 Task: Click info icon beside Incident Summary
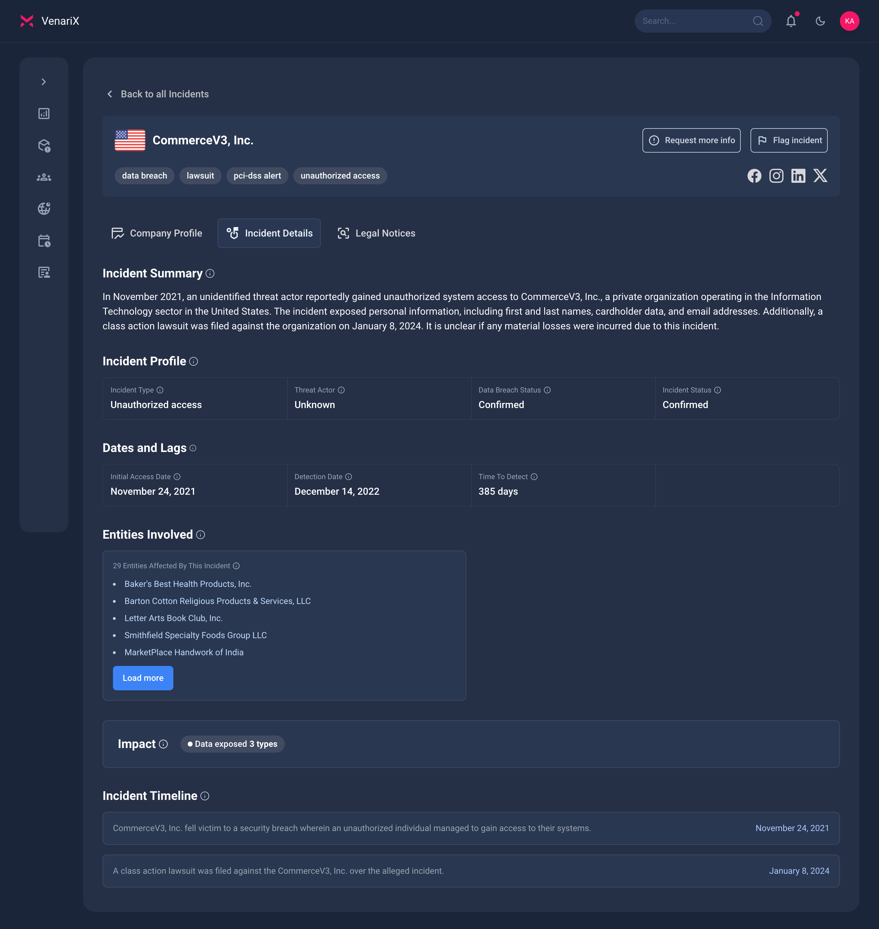[210, 273]
